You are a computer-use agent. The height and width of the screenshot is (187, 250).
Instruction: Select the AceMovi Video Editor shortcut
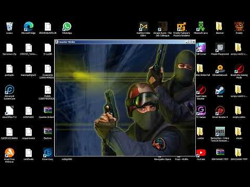143,26
